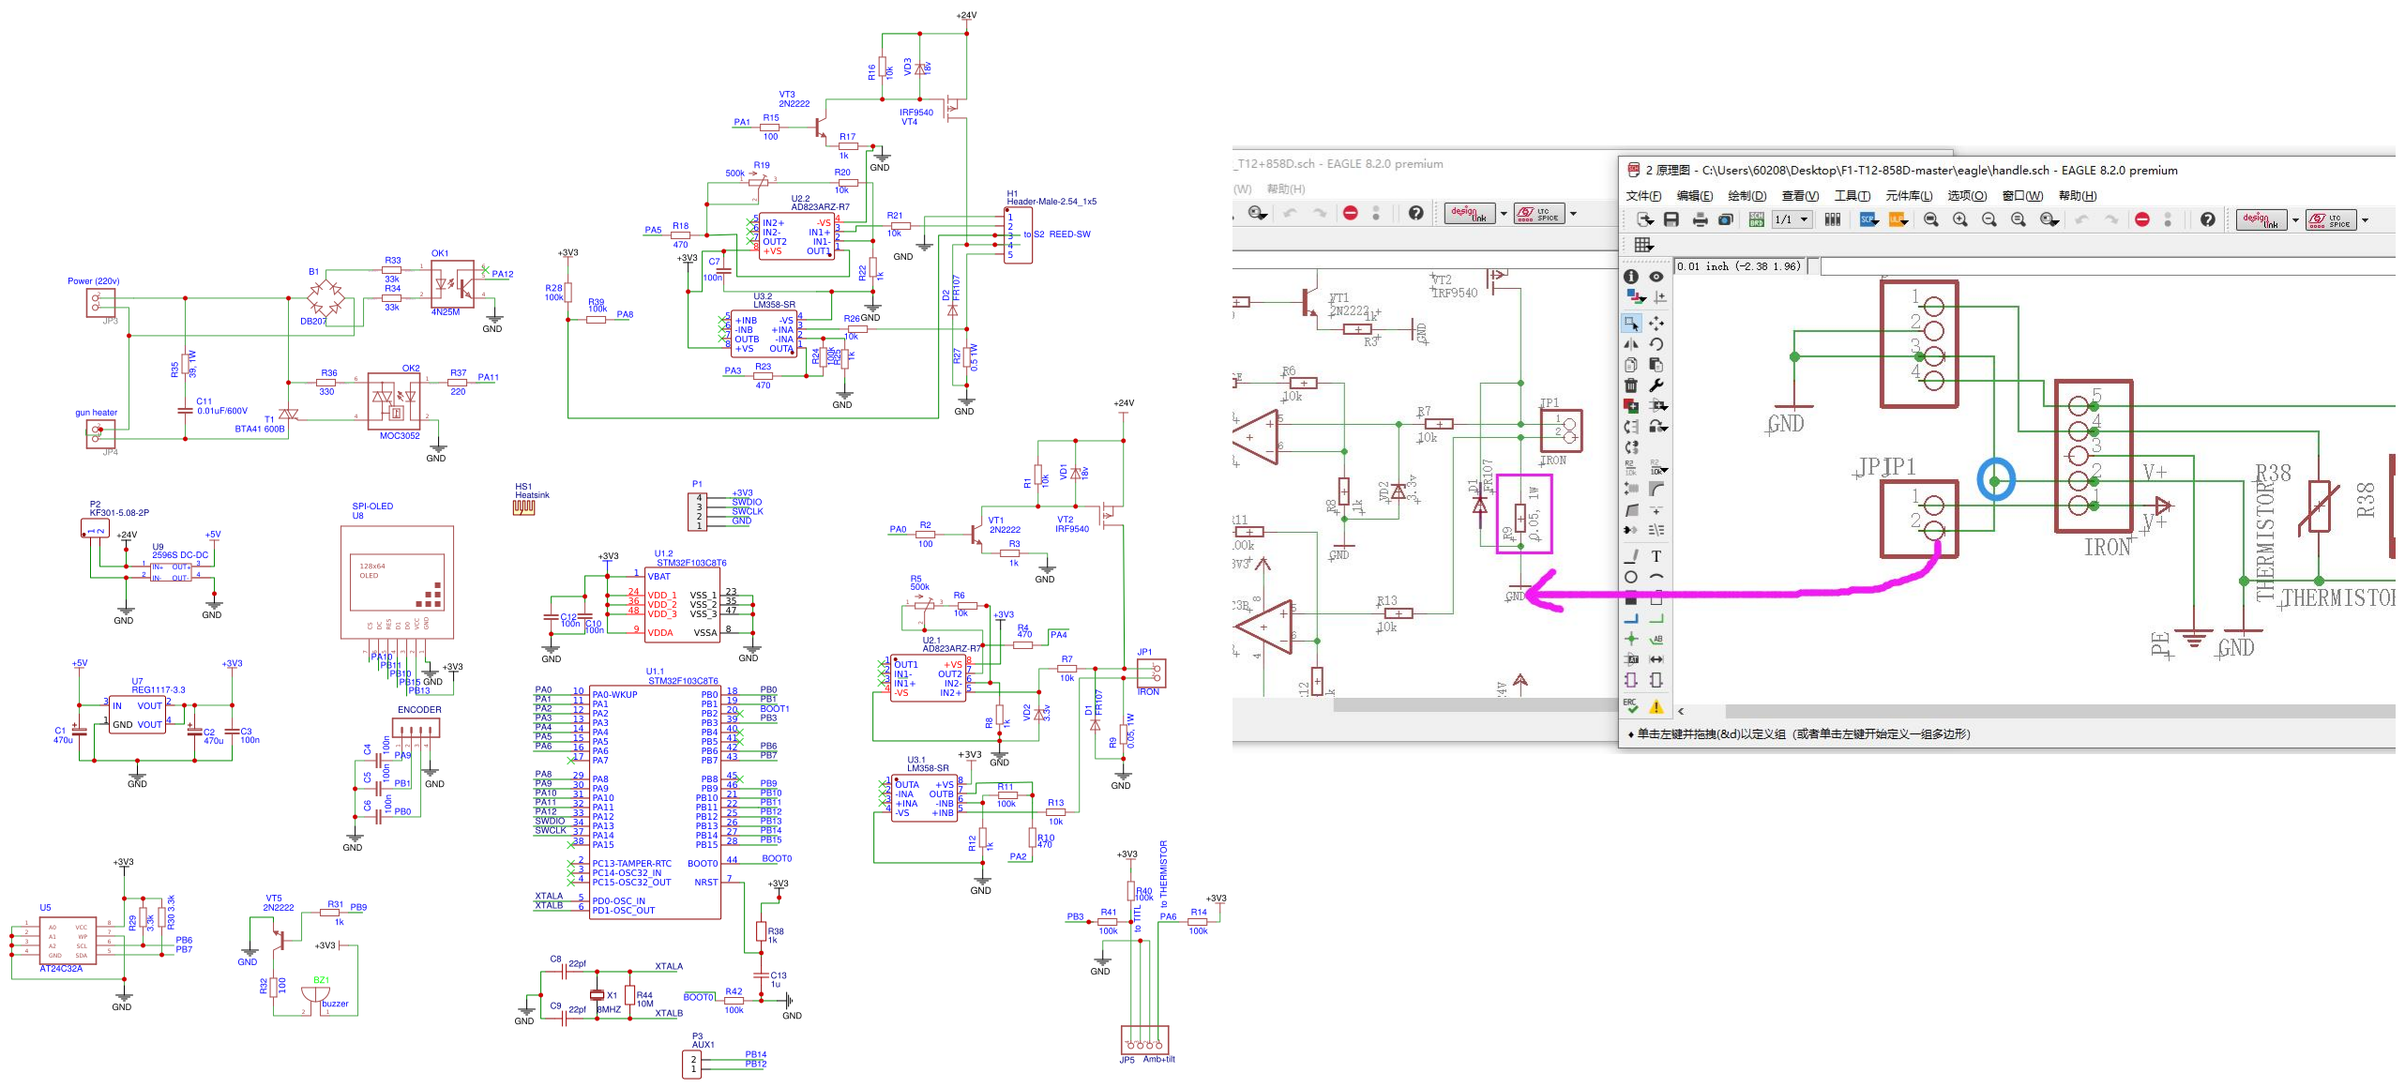This screenshot has height=1088, width=2405.
Task: Run the ERC check
Action: [1631, 706]
